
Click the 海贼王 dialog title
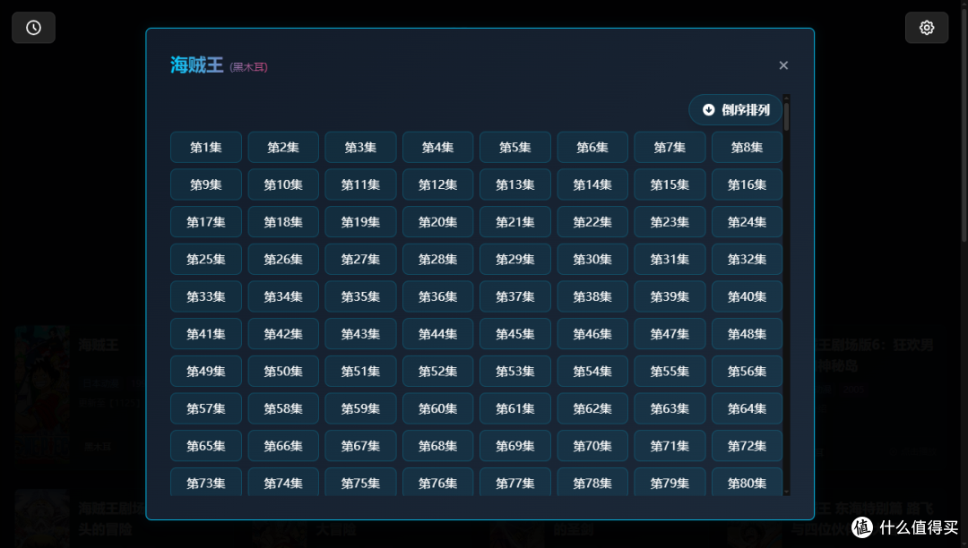coord(197,64)
